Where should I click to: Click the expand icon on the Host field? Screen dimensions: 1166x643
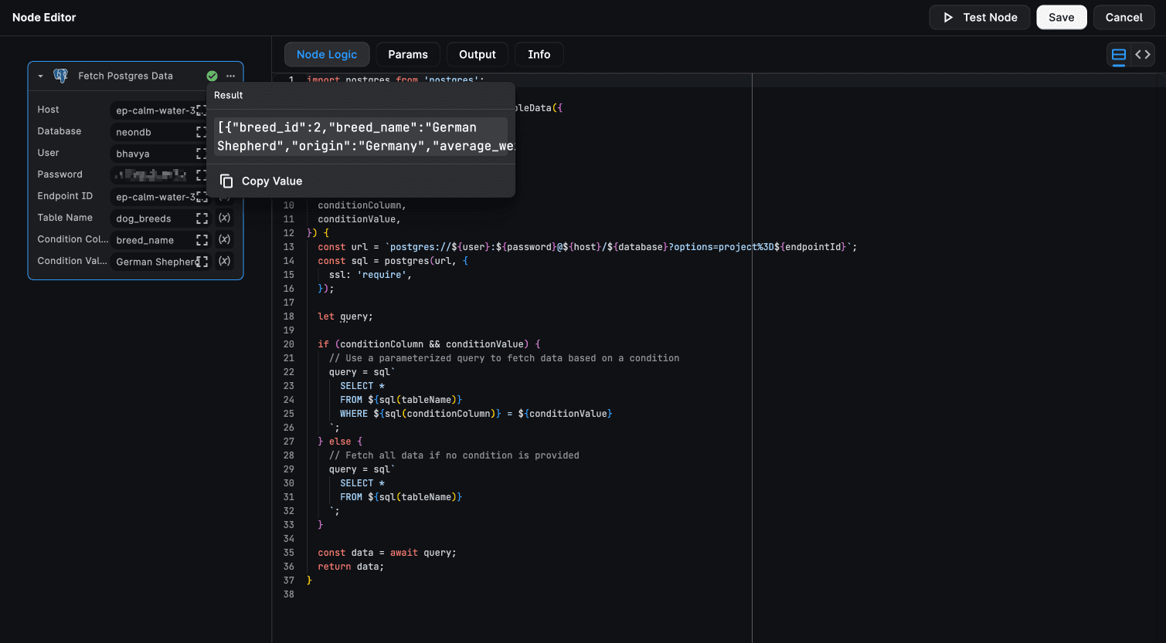[x=201, y=110]
